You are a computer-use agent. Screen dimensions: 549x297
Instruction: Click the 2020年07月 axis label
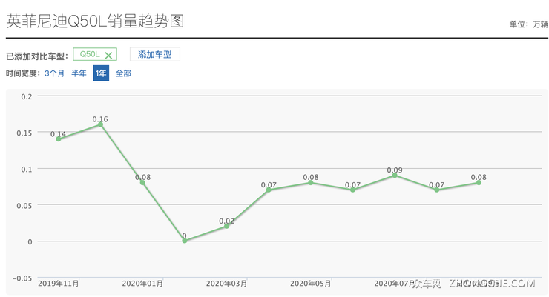(x=395, y=284)
